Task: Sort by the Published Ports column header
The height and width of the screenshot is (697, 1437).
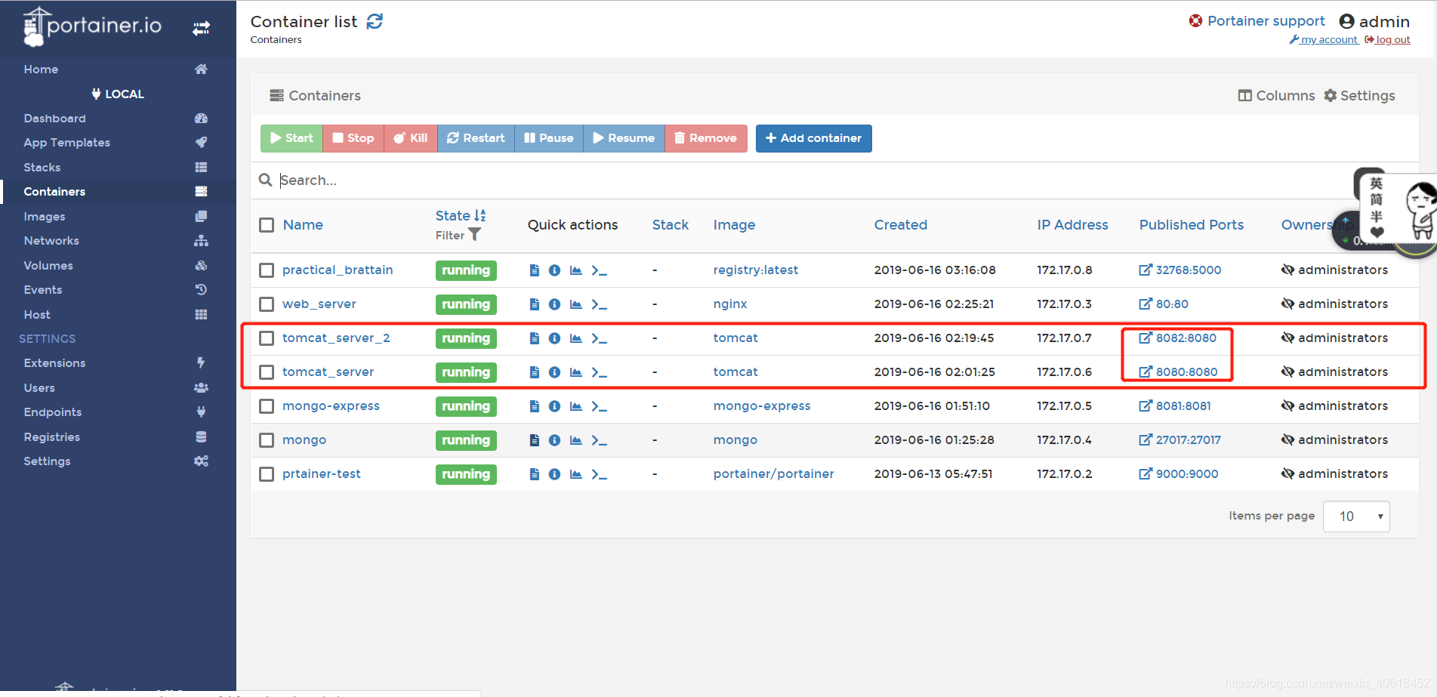Action: coord(1191,225)
